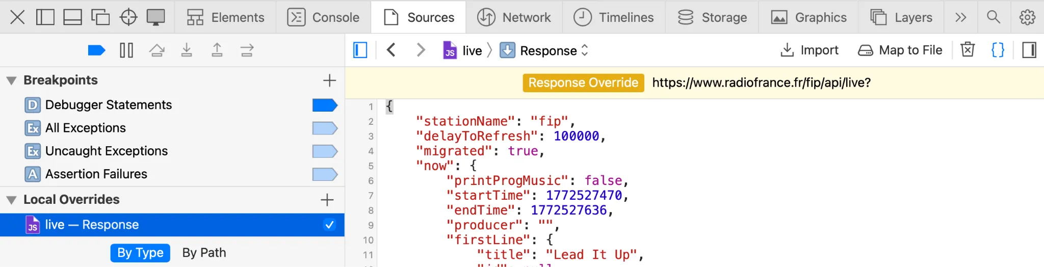Dock inspector to the side
This screenshot has height=267, width=1044.
click(x=45, y=17)
